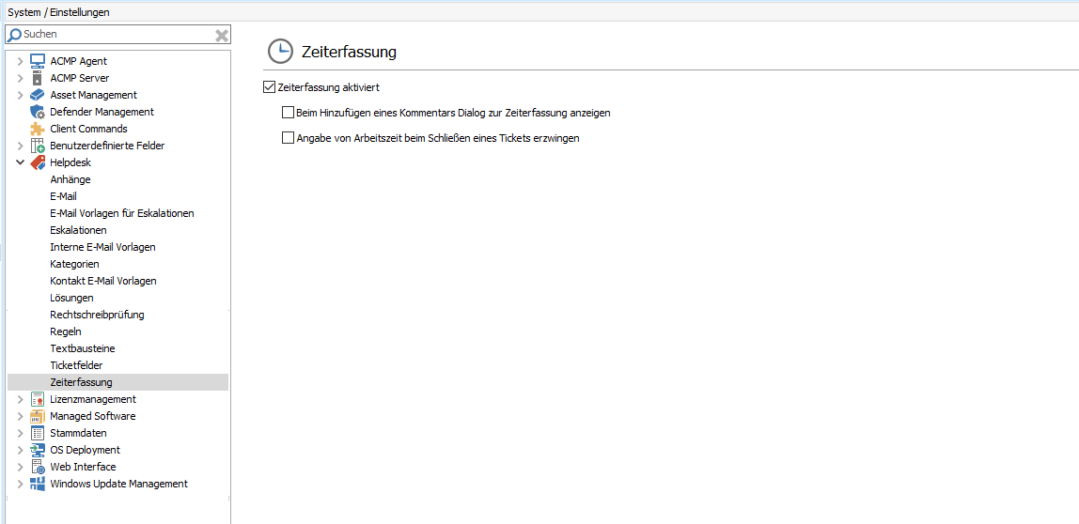The height and width of the screenshot is (524, 1079).
Task: Click the magnifier icon in search box
Action: (14, 35)
